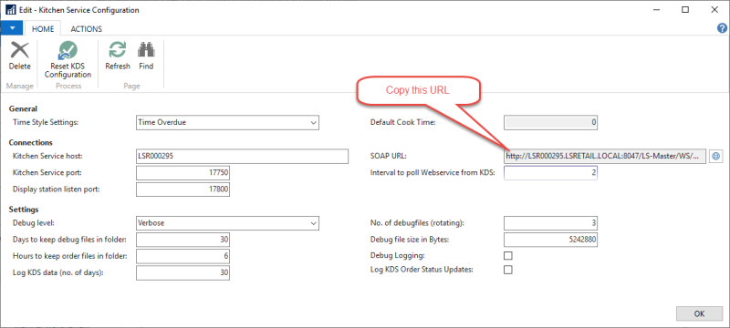Click the OK button

pos(699,313)
